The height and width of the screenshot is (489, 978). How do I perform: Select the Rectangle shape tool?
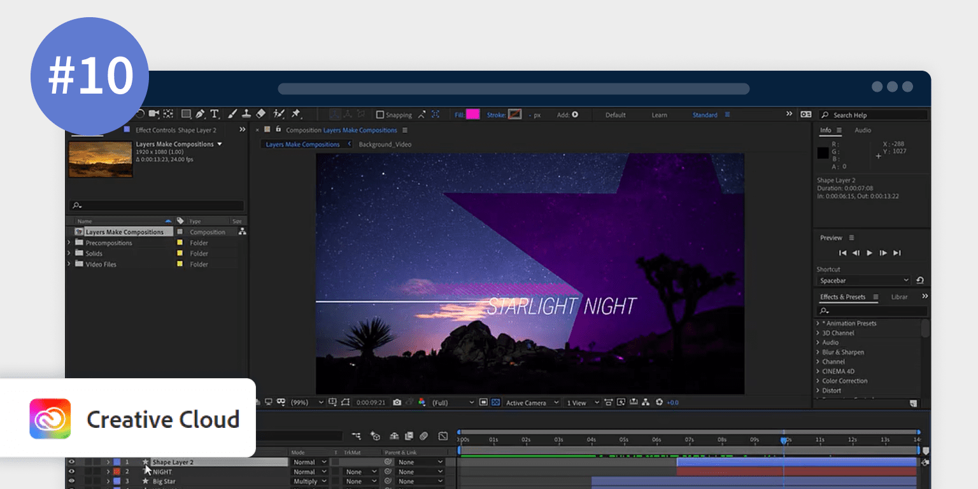(186, 114)
